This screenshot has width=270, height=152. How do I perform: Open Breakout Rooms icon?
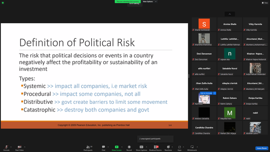[x=155, y=147]
